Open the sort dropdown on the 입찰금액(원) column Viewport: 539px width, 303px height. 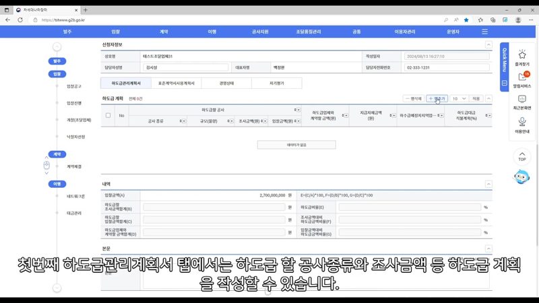[x=298, y=121]
